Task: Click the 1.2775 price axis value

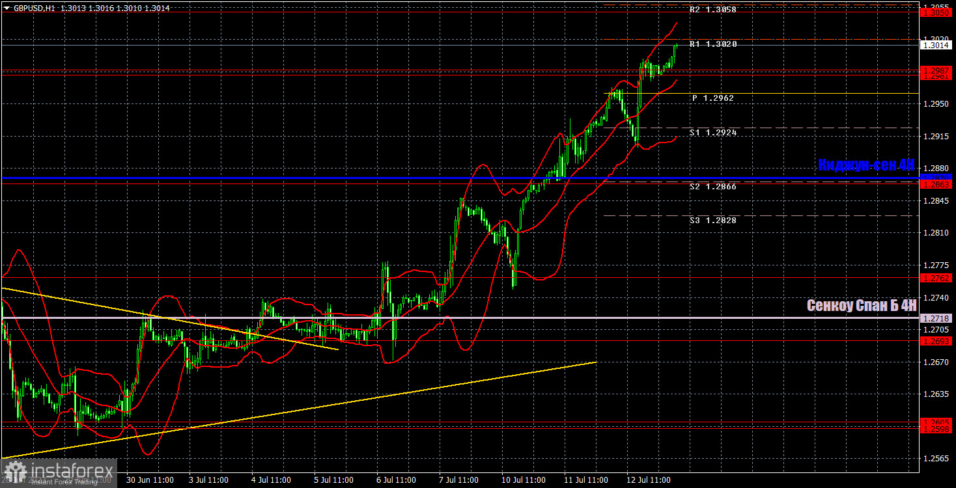Action: click(x=936, y=265)
